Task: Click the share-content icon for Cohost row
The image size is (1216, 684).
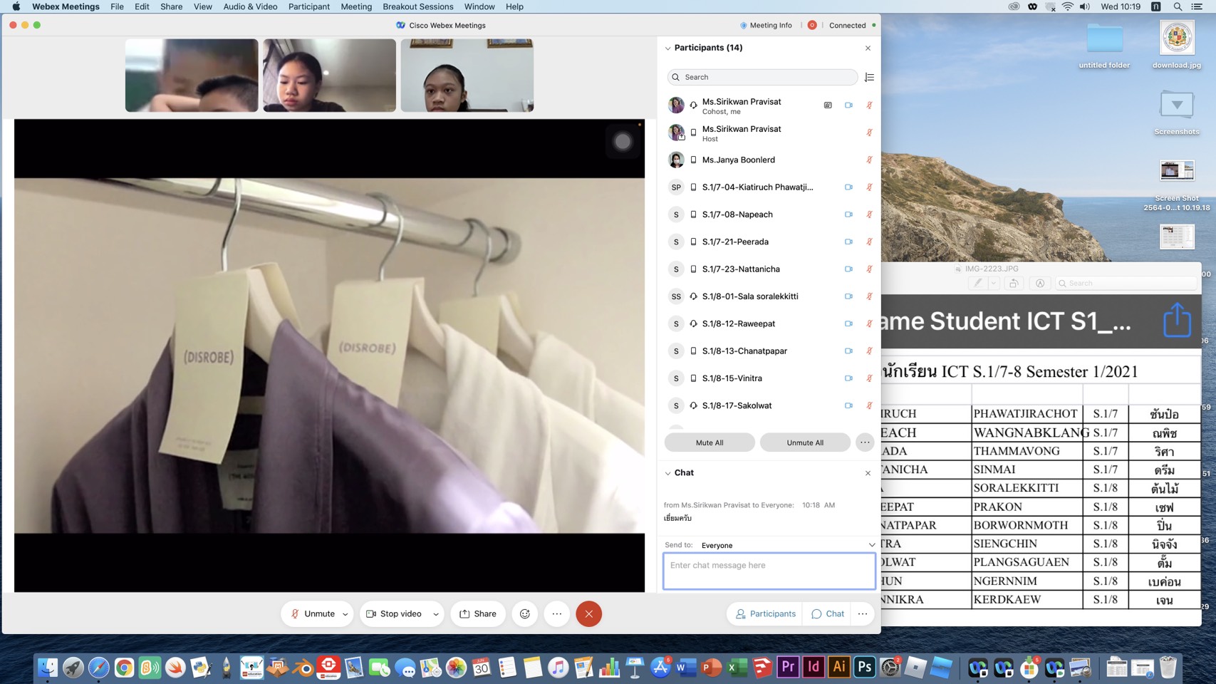Action: [828, 105]
